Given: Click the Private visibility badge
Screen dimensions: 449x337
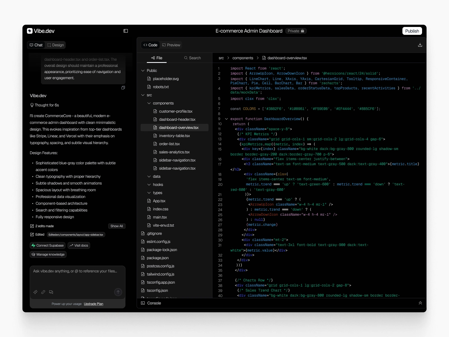Looking at the screenshot, I should [x=296, y=31].
